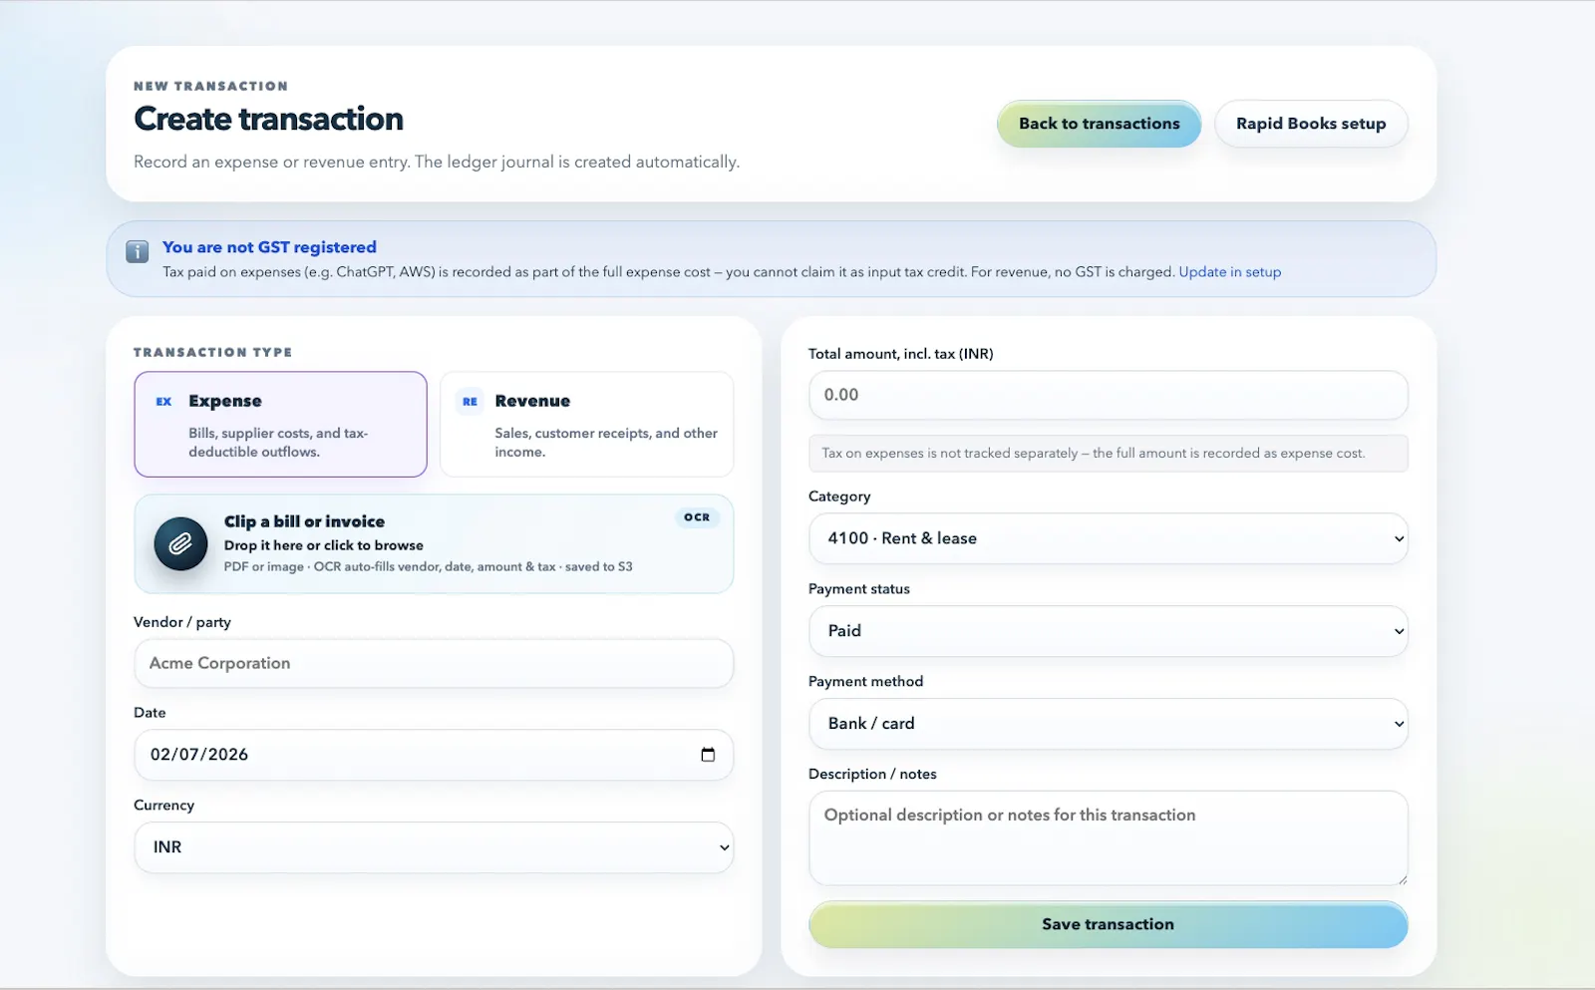Viewport: 1595px width, 990px height.
Task: Click the paperclip attach icon
Action: tap(180, 543)
